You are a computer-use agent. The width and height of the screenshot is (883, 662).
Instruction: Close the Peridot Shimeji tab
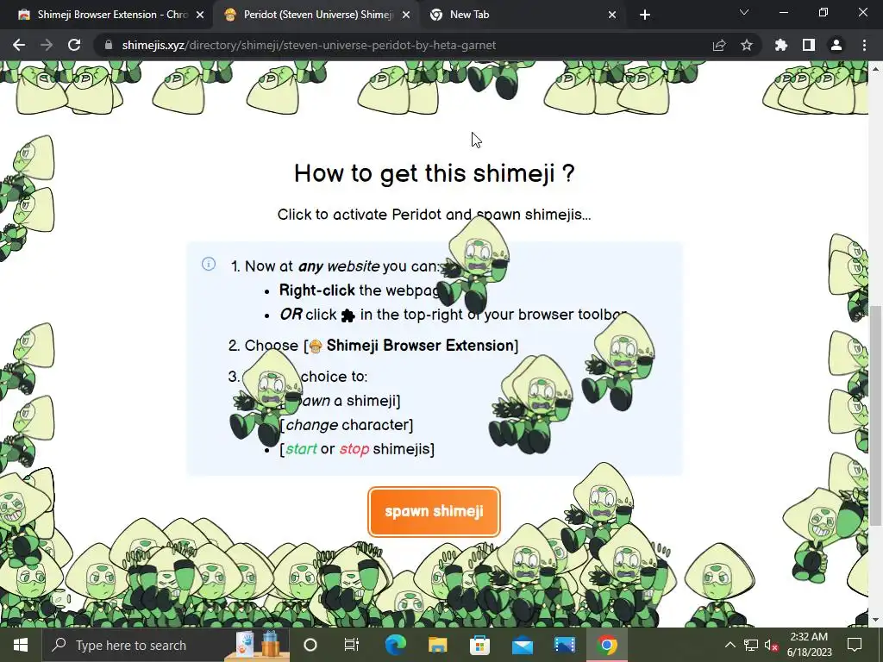(406, 15)
